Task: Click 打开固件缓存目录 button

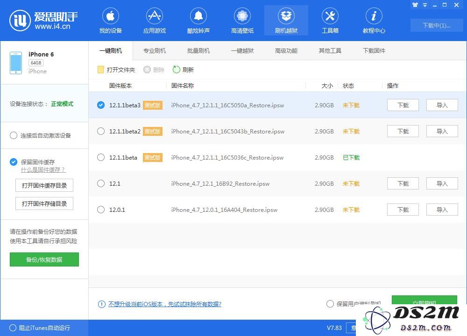Action: [44, 185]
